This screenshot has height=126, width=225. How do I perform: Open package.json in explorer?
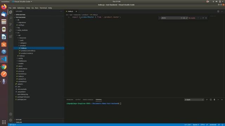22,99
